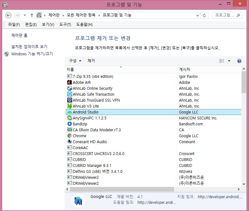Click the Bandisoft.com publisher cell

point(191,124)
